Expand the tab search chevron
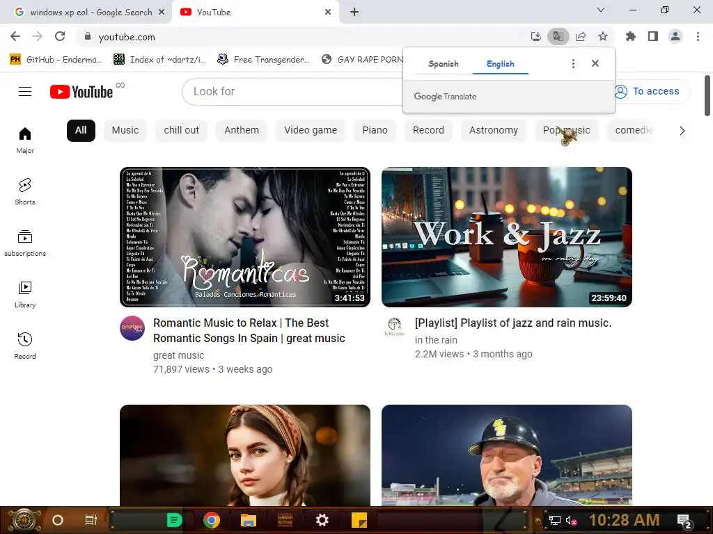This screenshot has height=534, width=713. click(601, 10)
